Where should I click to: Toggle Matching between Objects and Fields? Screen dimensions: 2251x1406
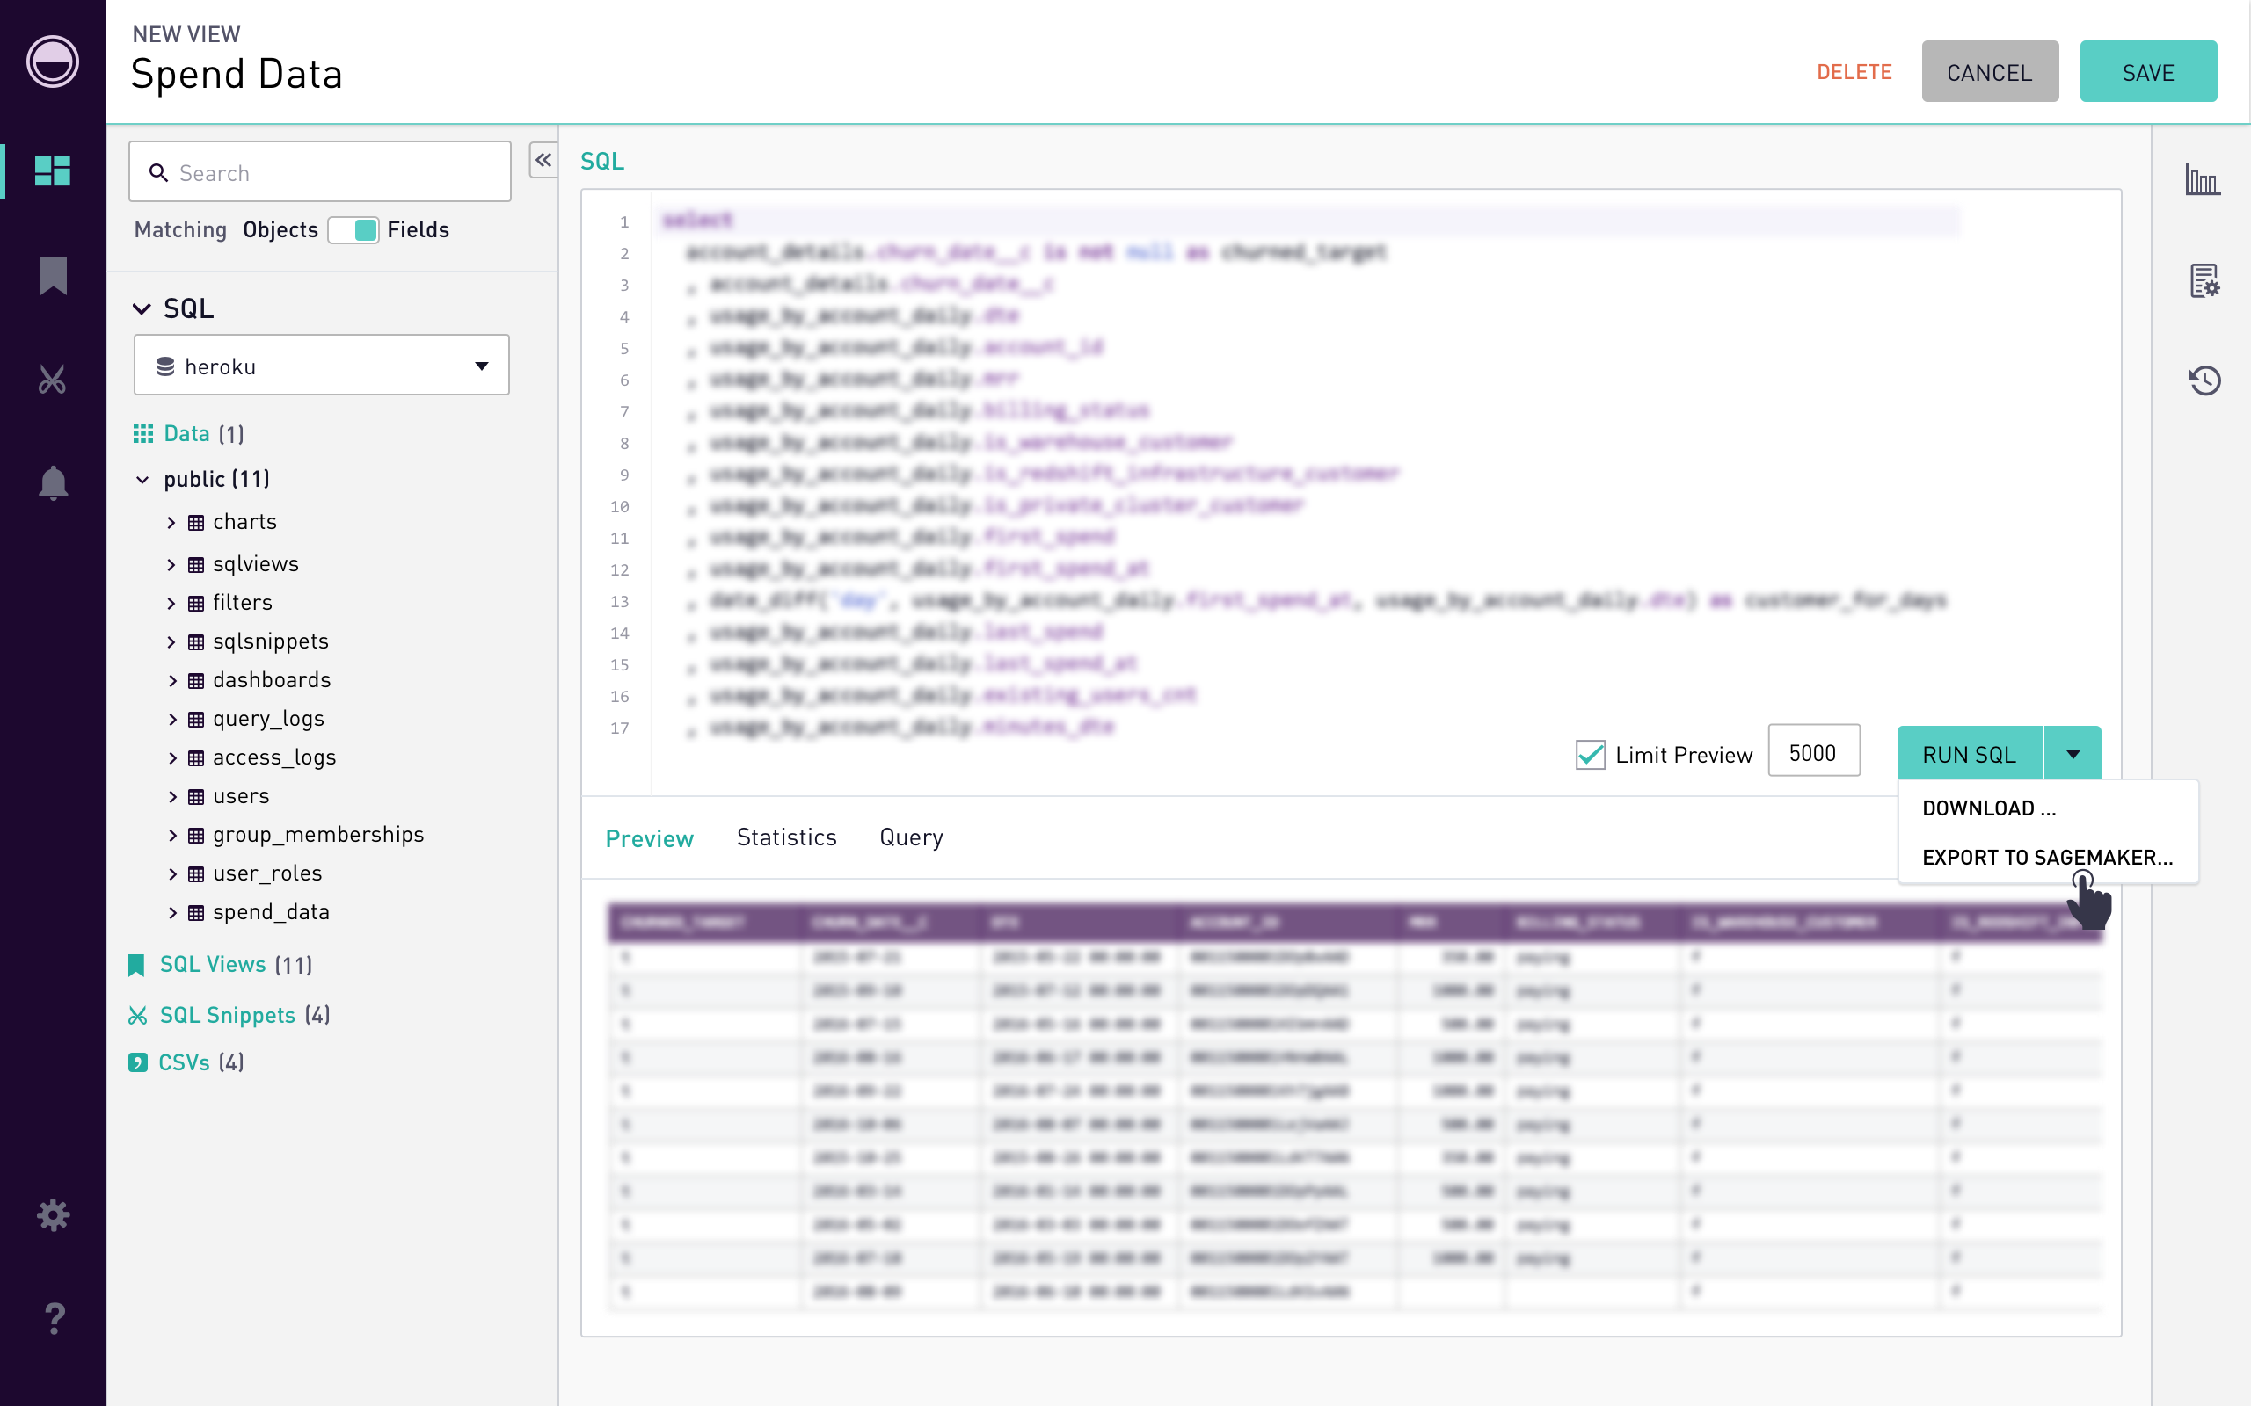[353, 229]
